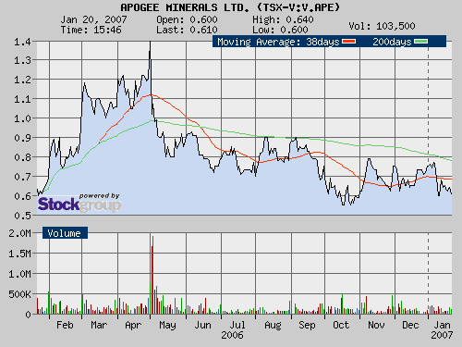Click the "Apr" month label
This screenshot has height=347, width=462.
click(133, 325)
